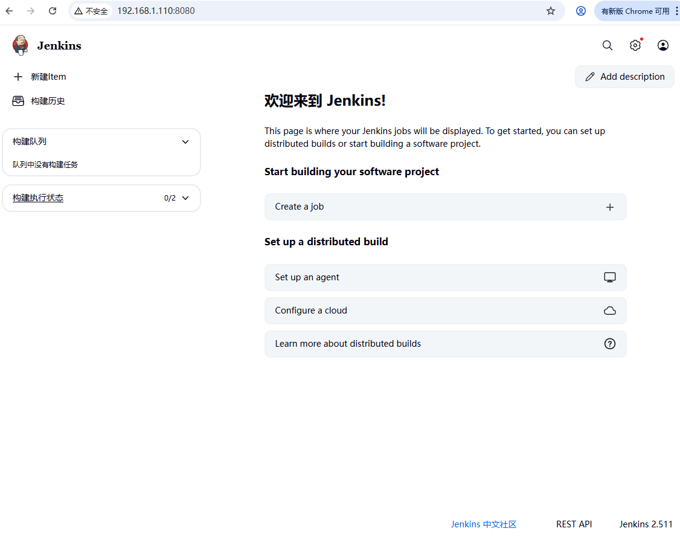
Task: Click the 欢迎来到 Jenkins! heading
Action: (325, 101)
